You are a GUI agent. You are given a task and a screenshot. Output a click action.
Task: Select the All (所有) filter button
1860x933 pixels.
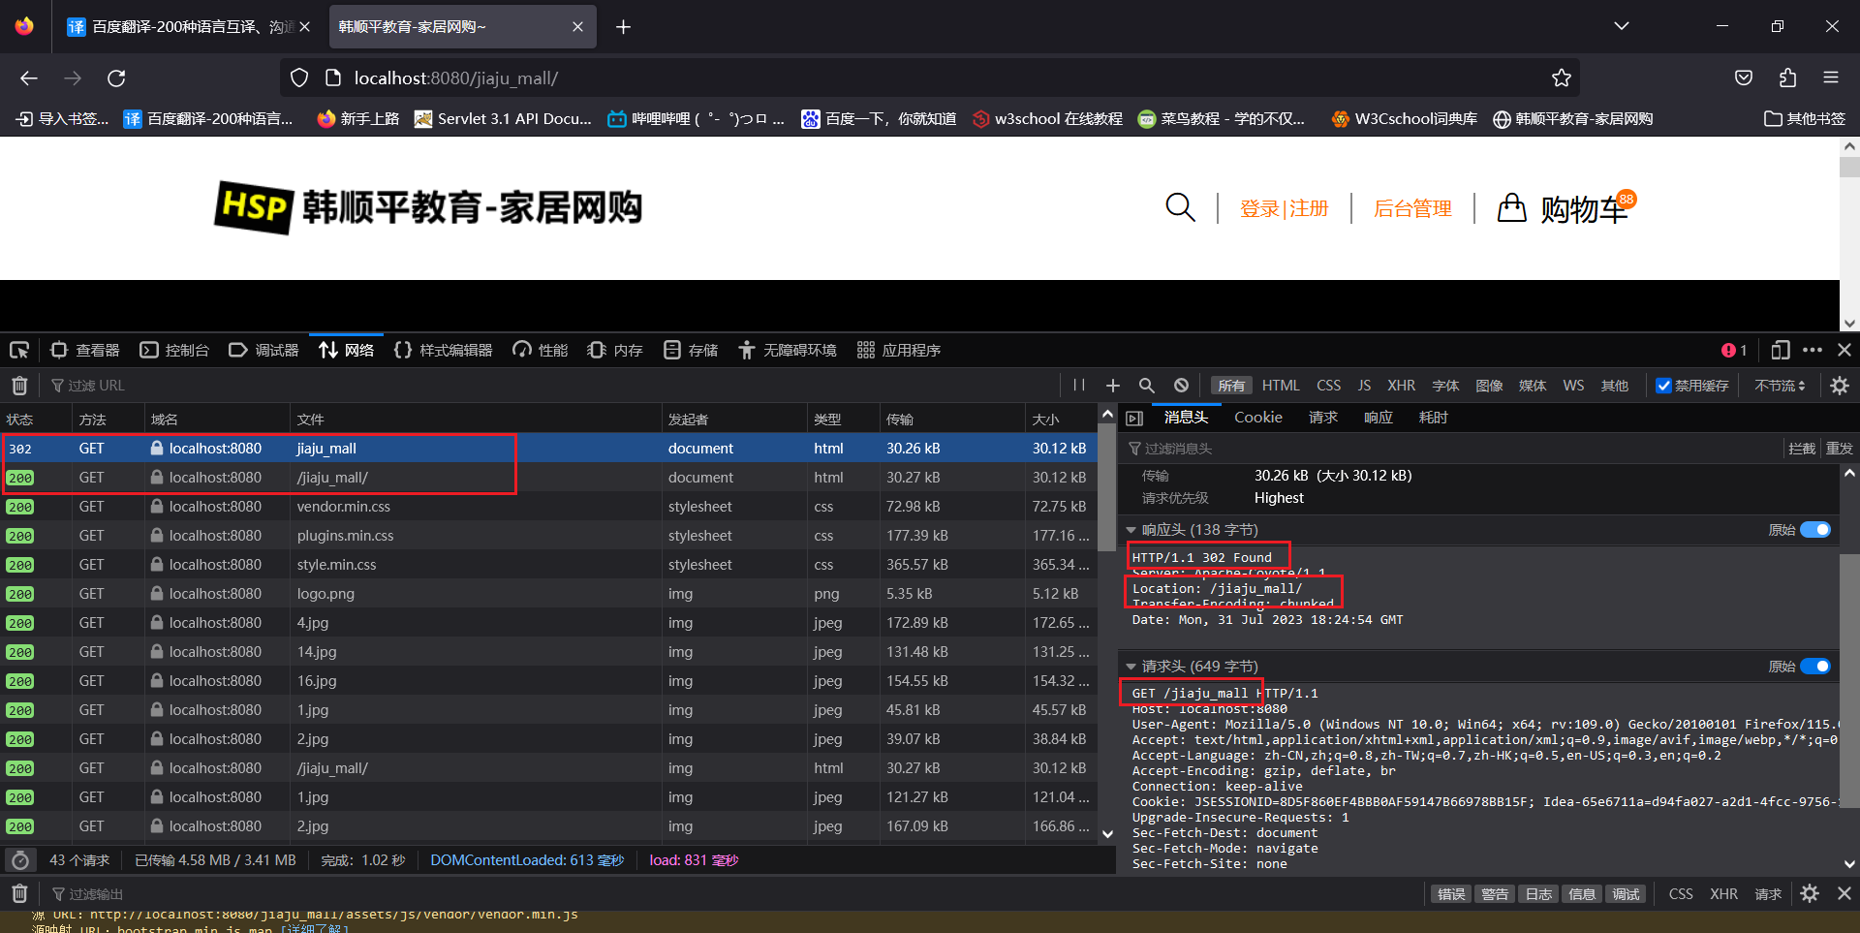coord(1231,386)
